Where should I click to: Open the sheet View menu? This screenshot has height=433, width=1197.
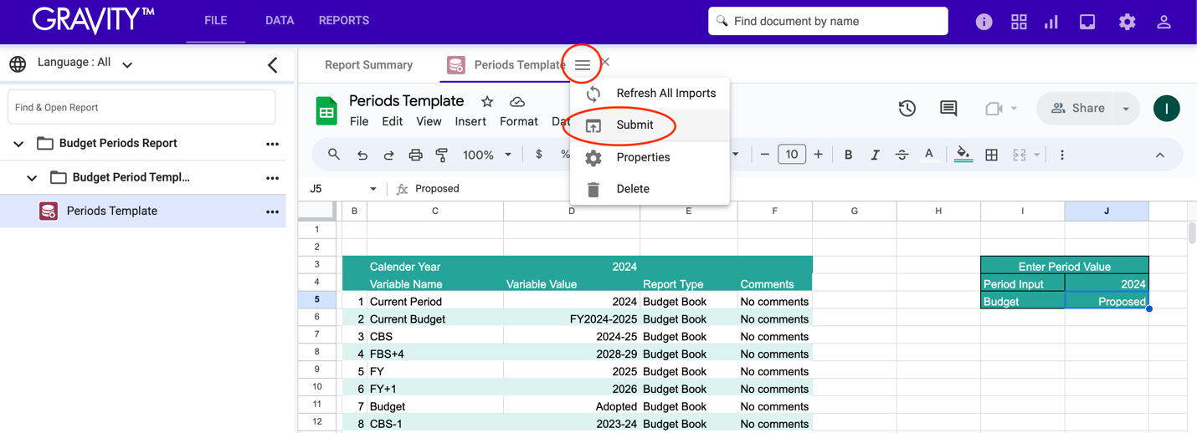point(429,121)
